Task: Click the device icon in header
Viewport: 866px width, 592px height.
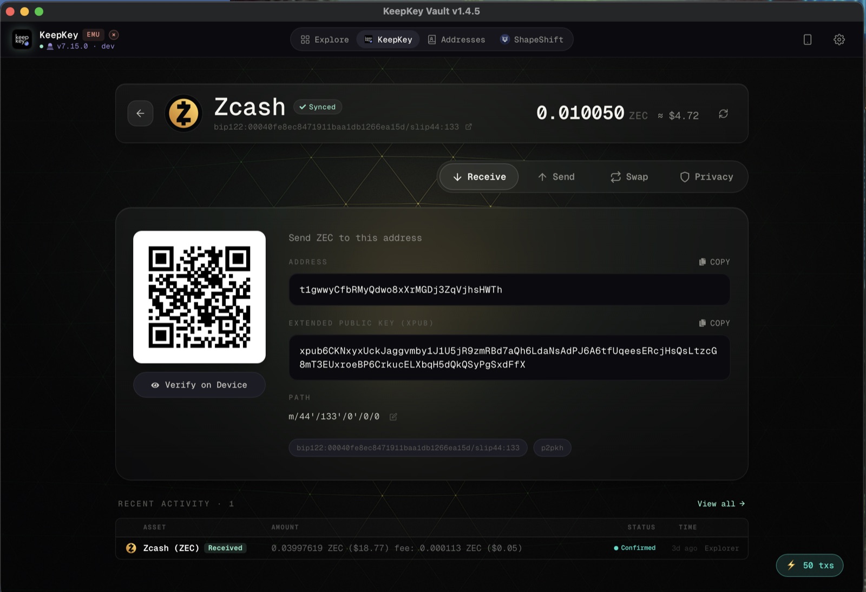Action: coord(807,40)
